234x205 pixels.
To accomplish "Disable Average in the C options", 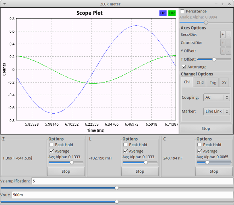I will pyautogui.click(x=199, y=151).
